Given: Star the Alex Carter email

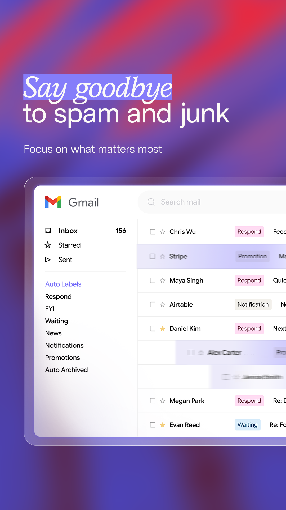Looking at the screenshot, I should pos(201,352).
